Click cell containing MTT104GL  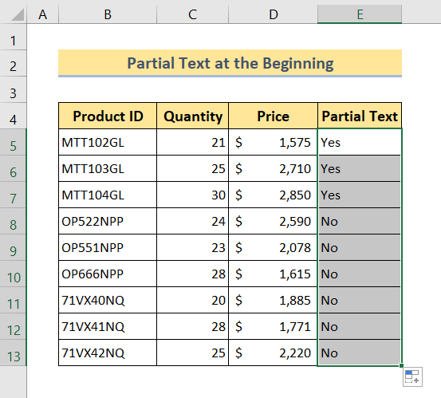[x=108, y=195]
